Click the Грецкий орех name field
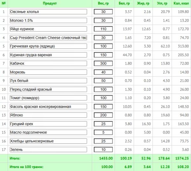Screen dimensions: 191x171 [48, 124]
